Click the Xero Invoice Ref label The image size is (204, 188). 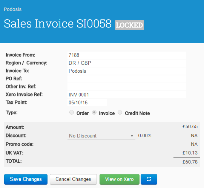(24, 95)
